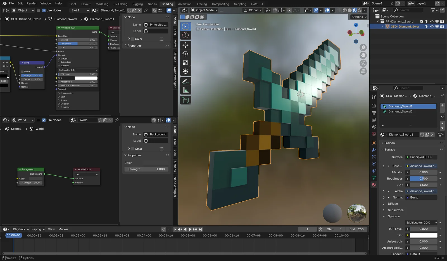Switch viewport to Rendered shading mode

tap(359, 10)
